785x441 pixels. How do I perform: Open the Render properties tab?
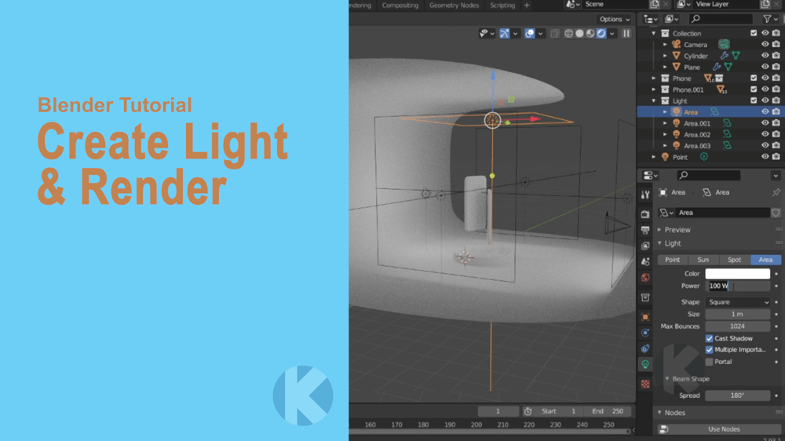(645, 214)
